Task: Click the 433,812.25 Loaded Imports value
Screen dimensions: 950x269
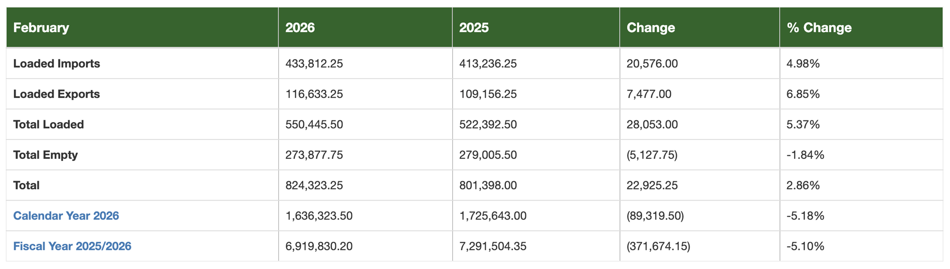Action: (x=314, y=64)
